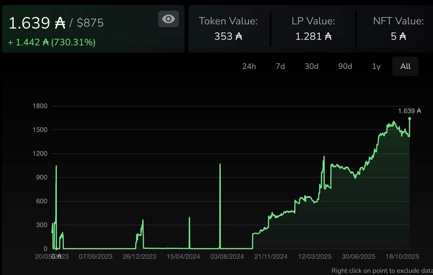Click the 5 ₳ NFT amount

point(398,36)
